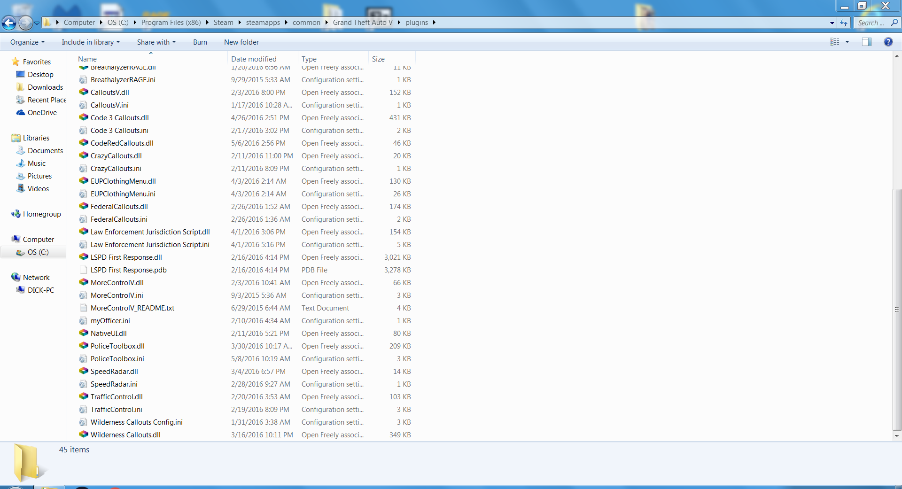This screenshot has height=489, width=902.
Task: Select the Law Enforcement Jurisdiction Script.dll file name
Action: (x=150, y=232)
